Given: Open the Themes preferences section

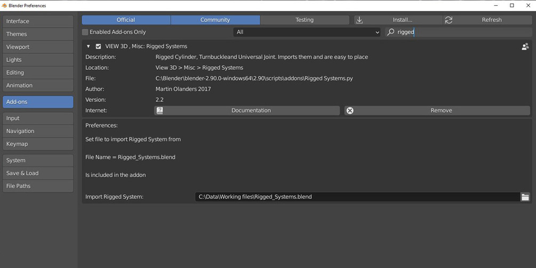Looking at the screenshot, I should pyautogui.click(x=38, y=34).
